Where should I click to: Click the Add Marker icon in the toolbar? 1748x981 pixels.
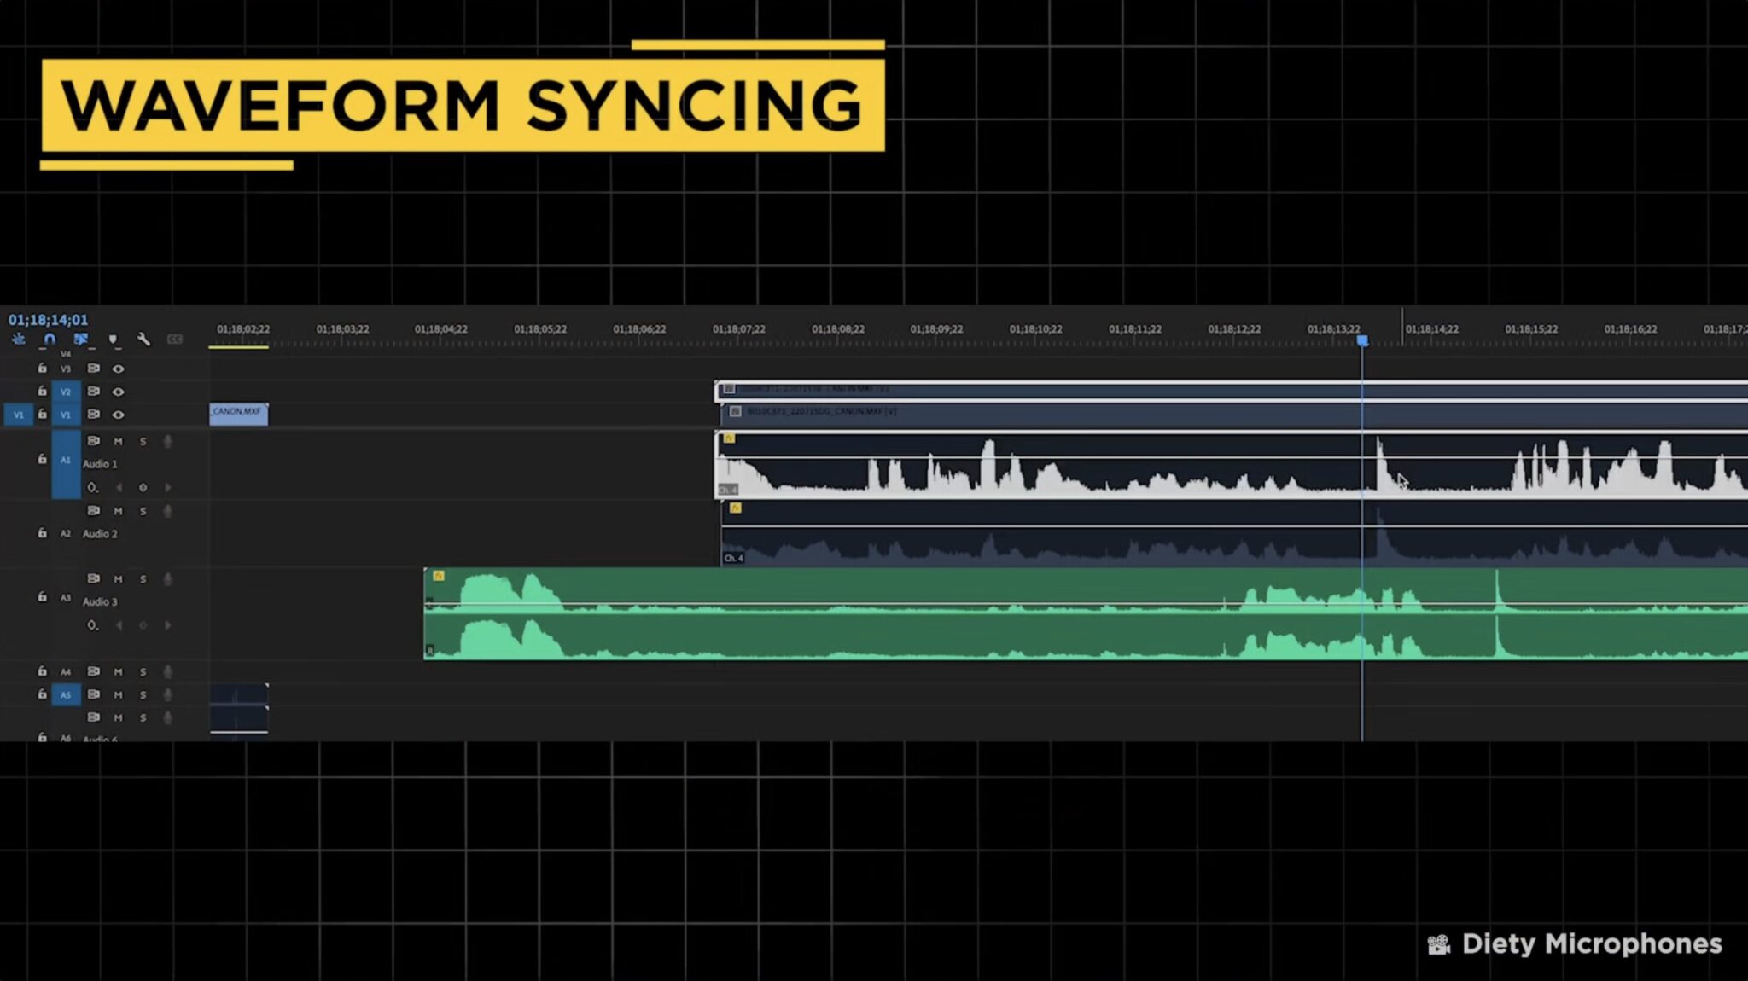pos(114,339)
